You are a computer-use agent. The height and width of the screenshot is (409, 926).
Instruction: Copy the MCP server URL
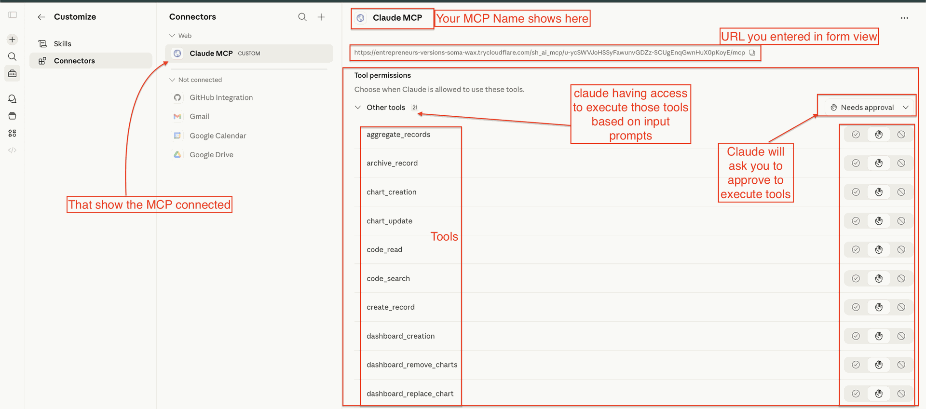click(x=752, y=53)
